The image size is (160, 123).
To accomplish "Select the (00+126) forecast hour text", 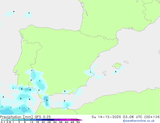I will [x=151, y=117].
